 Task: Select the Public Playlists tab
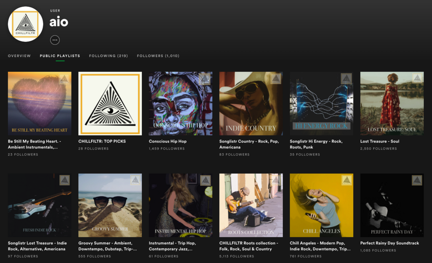tap(60, 56)
